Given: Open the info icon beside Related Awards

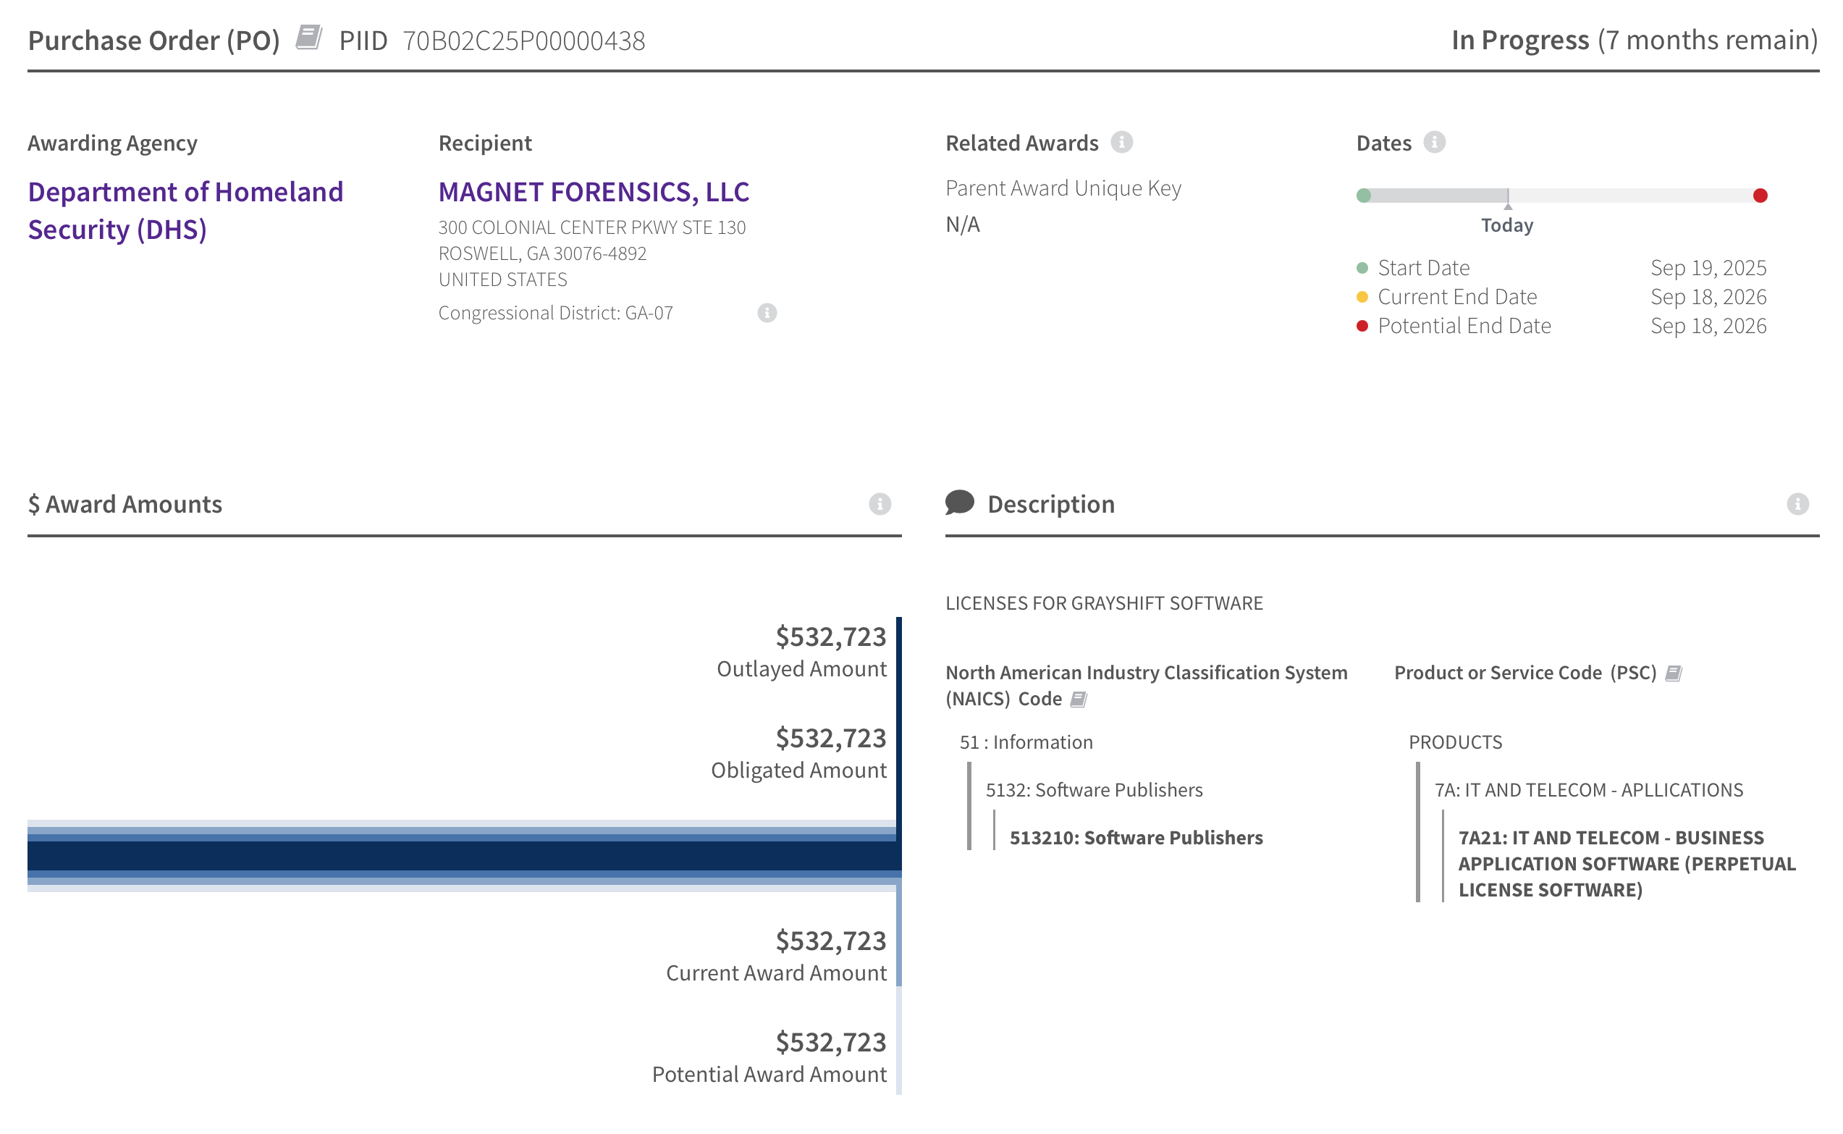Looking at the screenshot, I should 1121,142.
